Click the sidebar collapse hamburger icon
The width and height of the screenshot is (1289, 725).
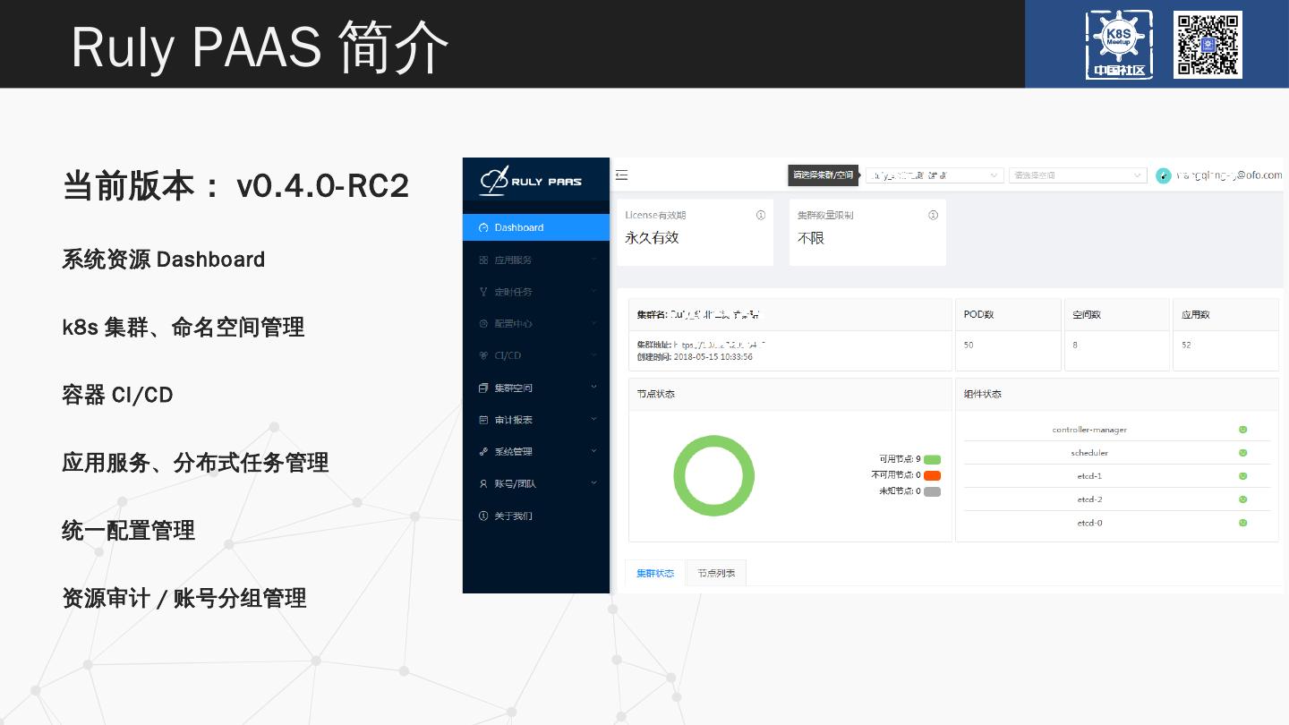[621, 175]
